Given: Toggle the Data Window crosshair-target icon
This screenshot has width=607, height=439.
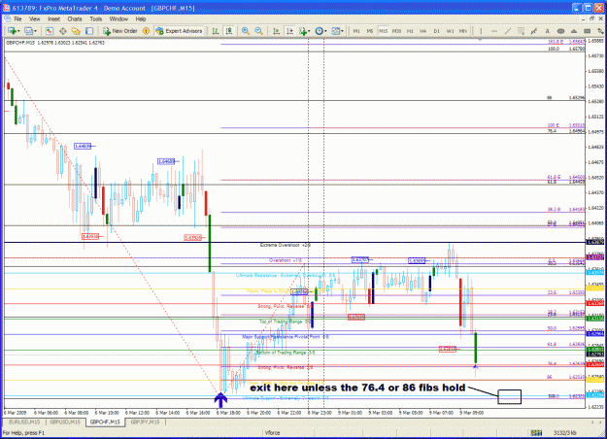Looking at the screenshot, I should [63, 31].
